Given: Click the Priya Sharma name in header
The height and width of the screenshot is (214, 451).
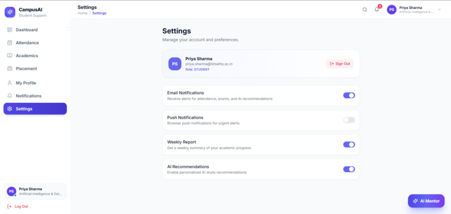Looking at the screenshot, I should pos(411,8).
